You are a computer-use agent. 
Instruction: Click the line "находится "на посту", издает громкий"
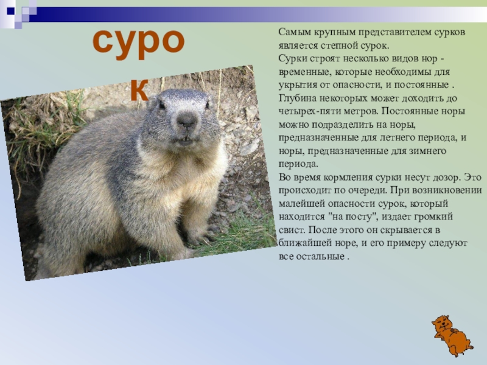(x=366, y=217)
